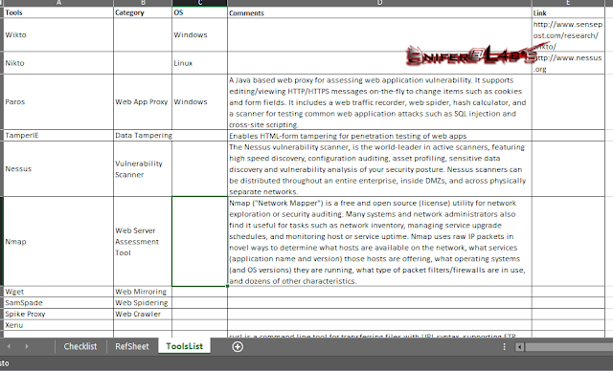This screenshot has height=371, width=613.
Task: Select the 'Linux' OS cell in Nikto row
Action: (x=200, y=63)
